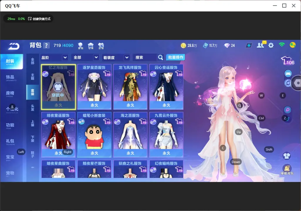This screenshot has height=211, width=301.
Task: Click the Shift key overlay button
Action: [269, 149]
